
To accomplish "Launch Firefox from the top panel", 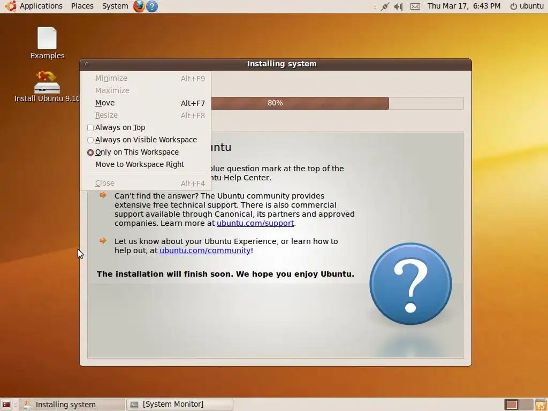I will [139, 6].
